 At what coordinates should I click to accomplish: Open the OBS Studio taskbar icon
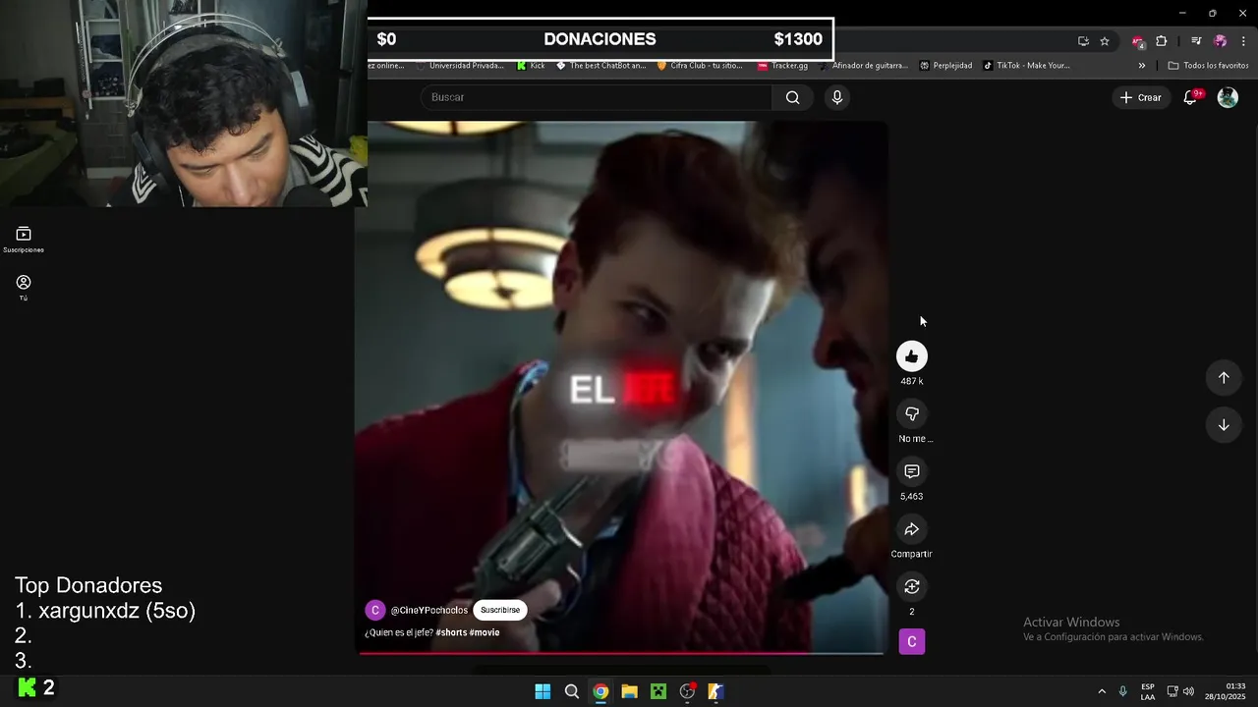pos(687,691)
